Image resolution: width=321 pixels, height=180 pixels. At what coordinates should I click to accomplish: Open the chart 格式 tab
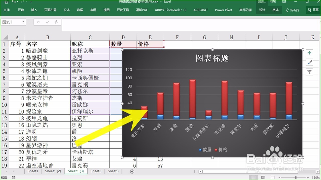click(275, 10)
